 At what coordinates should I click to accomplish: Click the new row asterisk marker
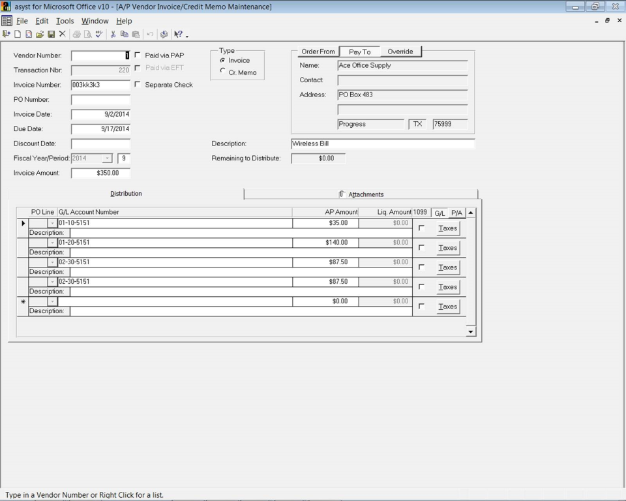(x=23, y=301)
